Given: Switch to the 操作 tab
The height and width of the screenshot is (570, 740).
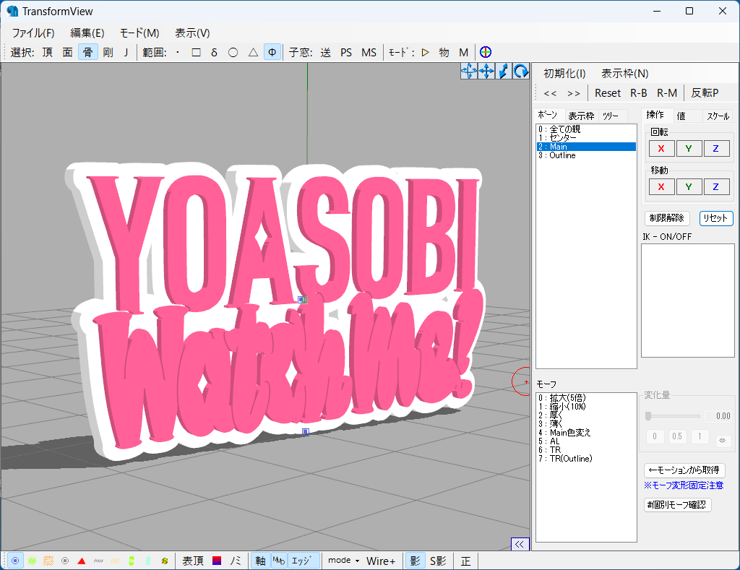Looking at the screenshot, I should pyautogui.click(x=655, y=115).
